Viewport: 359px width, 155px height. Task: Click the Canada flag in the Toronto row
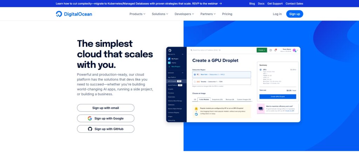point(198,82)
